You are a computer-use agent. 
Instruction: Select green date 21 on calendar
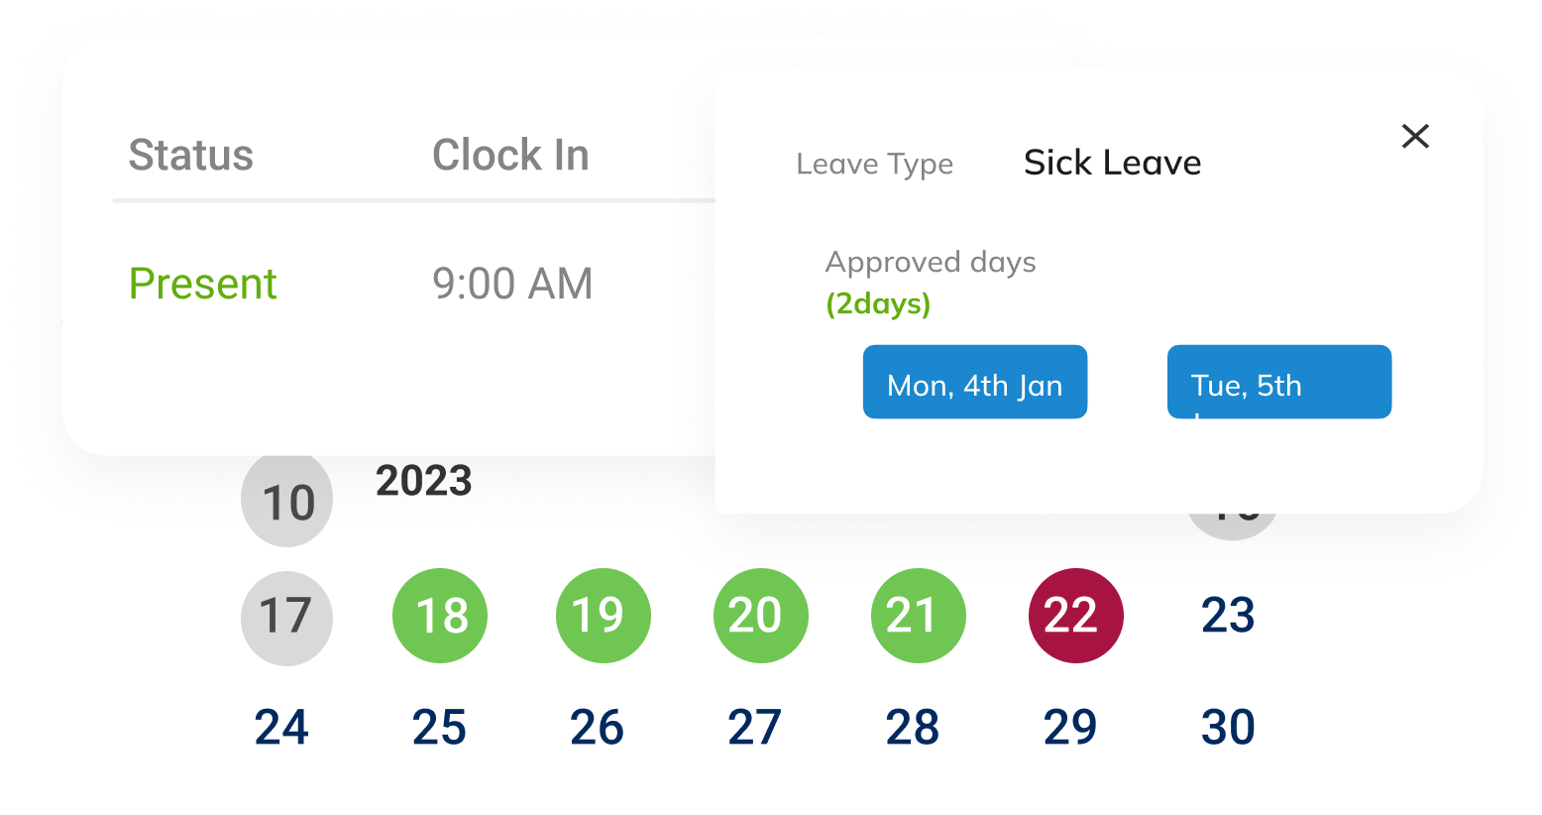pos(918,616)
